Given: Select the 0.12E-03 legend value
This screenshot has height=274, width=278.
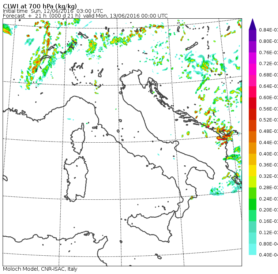Looking at the screenshot, I should 268,233.
